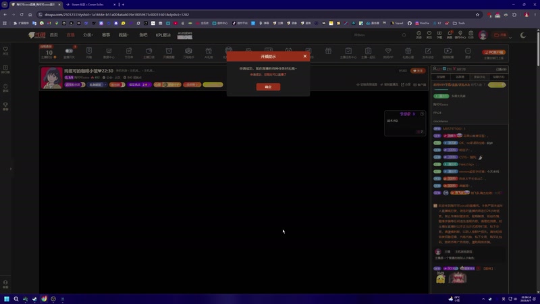The height and width of the screenshot is (304, 540).
Task: Click the search magnifier icon in header
Action: point(404,35)
